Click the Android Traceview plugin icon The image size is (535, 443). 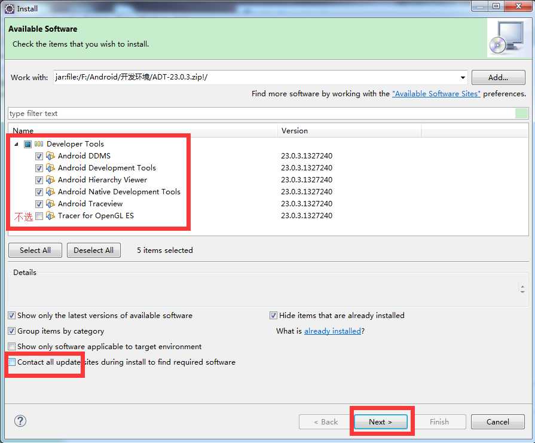(50, 204)
